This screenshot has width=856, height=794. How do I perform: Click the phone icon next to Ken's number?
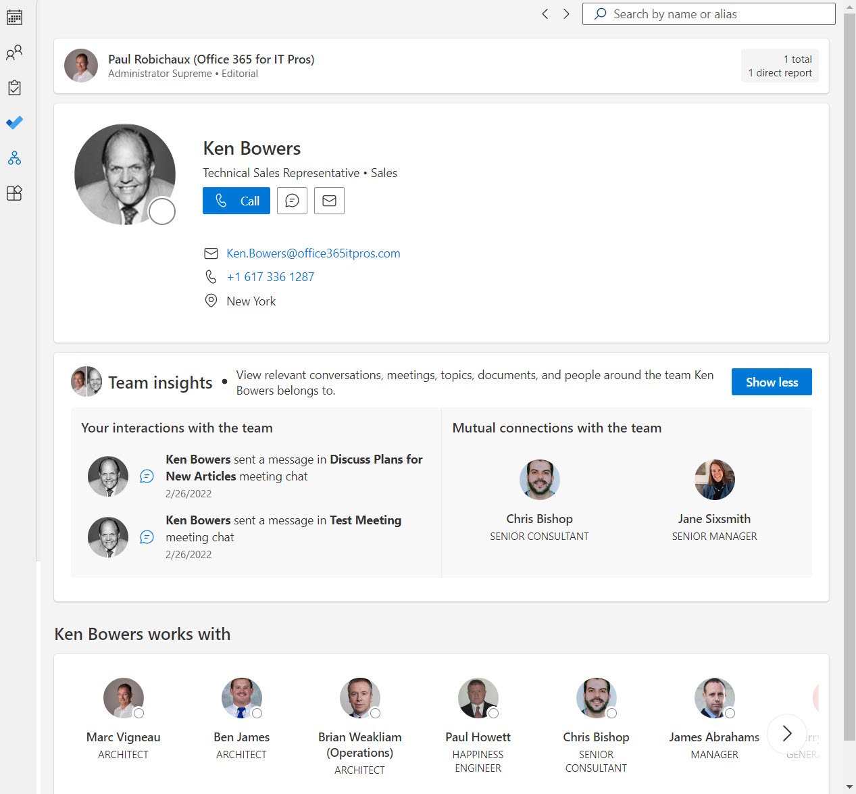pyautogui.click(x=211, y=276)
